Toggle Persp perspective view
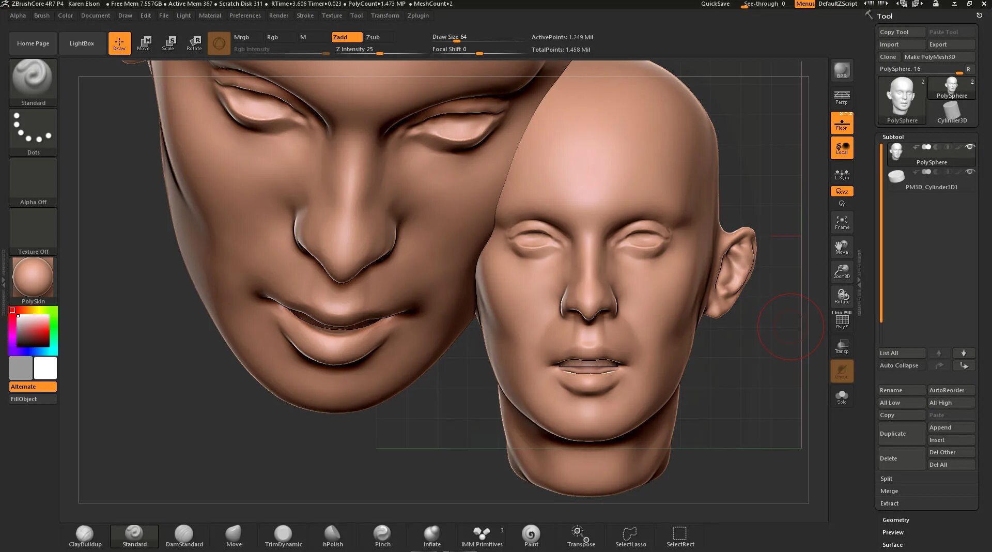992x552 pixels. (x=842, y=97)
